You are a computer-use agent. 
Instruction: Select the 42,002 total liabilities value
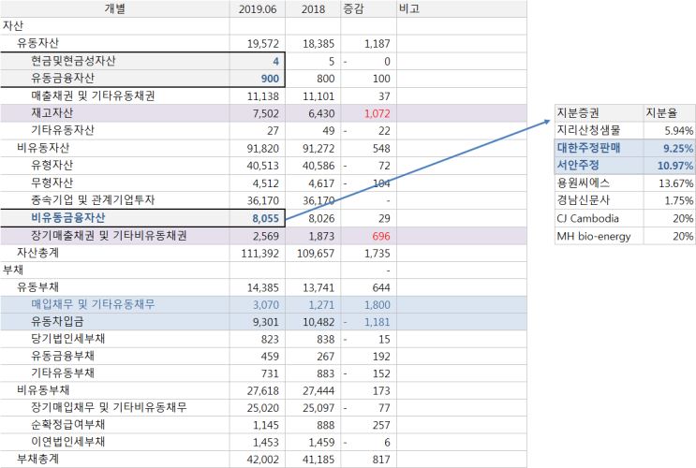coord(263,460)
